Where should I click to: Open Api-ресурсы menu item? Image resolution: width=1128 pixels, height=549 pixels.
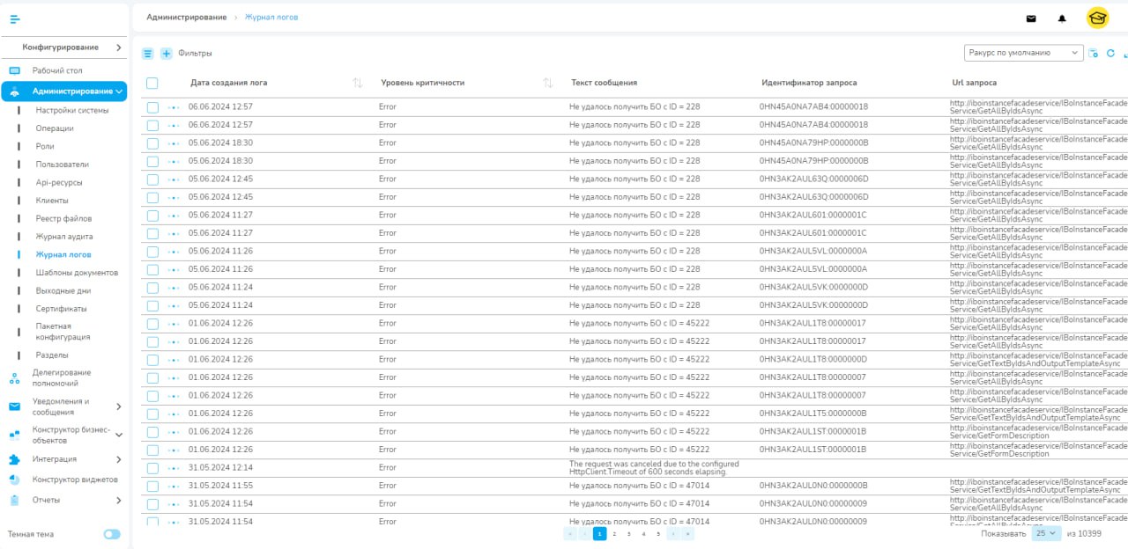pyautogui.click(x=59, y=182)
